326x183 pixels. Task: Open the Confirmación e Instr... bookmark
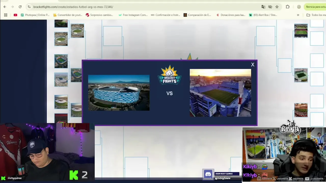[x=165, y=15]
